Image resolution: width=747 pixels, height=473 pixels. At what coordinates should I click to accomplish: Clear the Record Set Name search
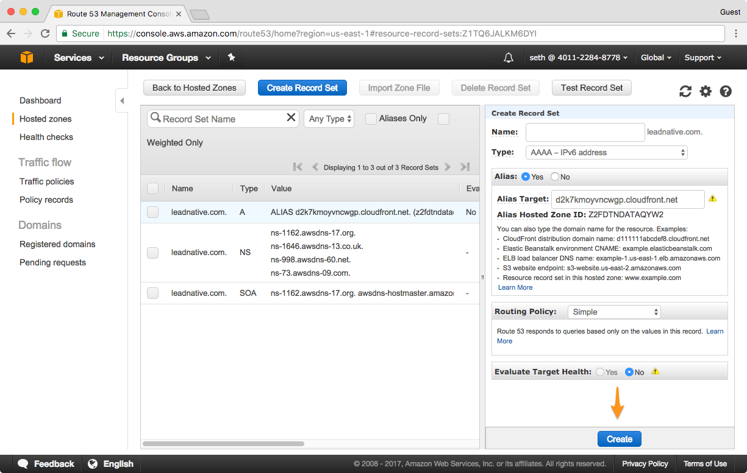291,118
